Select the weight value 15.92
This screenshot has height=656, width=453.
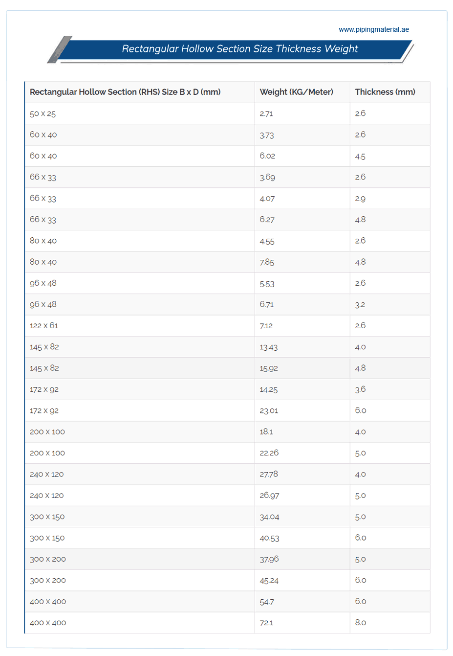[269, 368]
